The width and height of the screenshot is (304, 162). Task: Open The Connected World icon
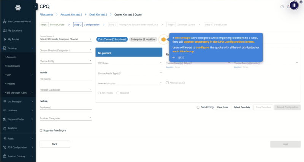click(5, 22)
